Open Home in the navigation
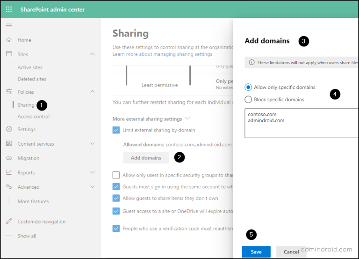359x259 pixels. point(24,40)
